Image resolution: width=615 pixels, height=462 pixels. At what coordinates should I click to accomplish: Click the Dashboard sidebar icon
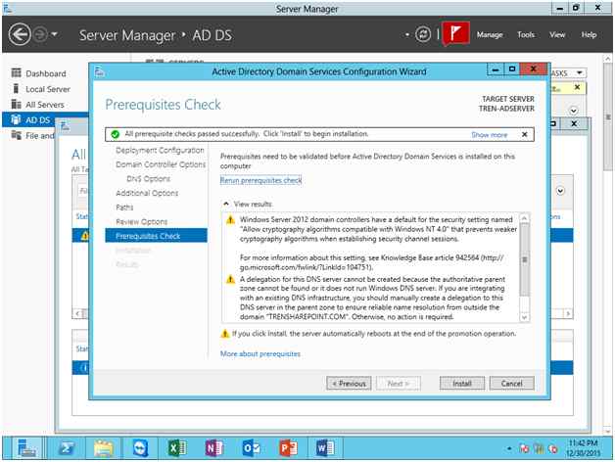tap(16, 73)
